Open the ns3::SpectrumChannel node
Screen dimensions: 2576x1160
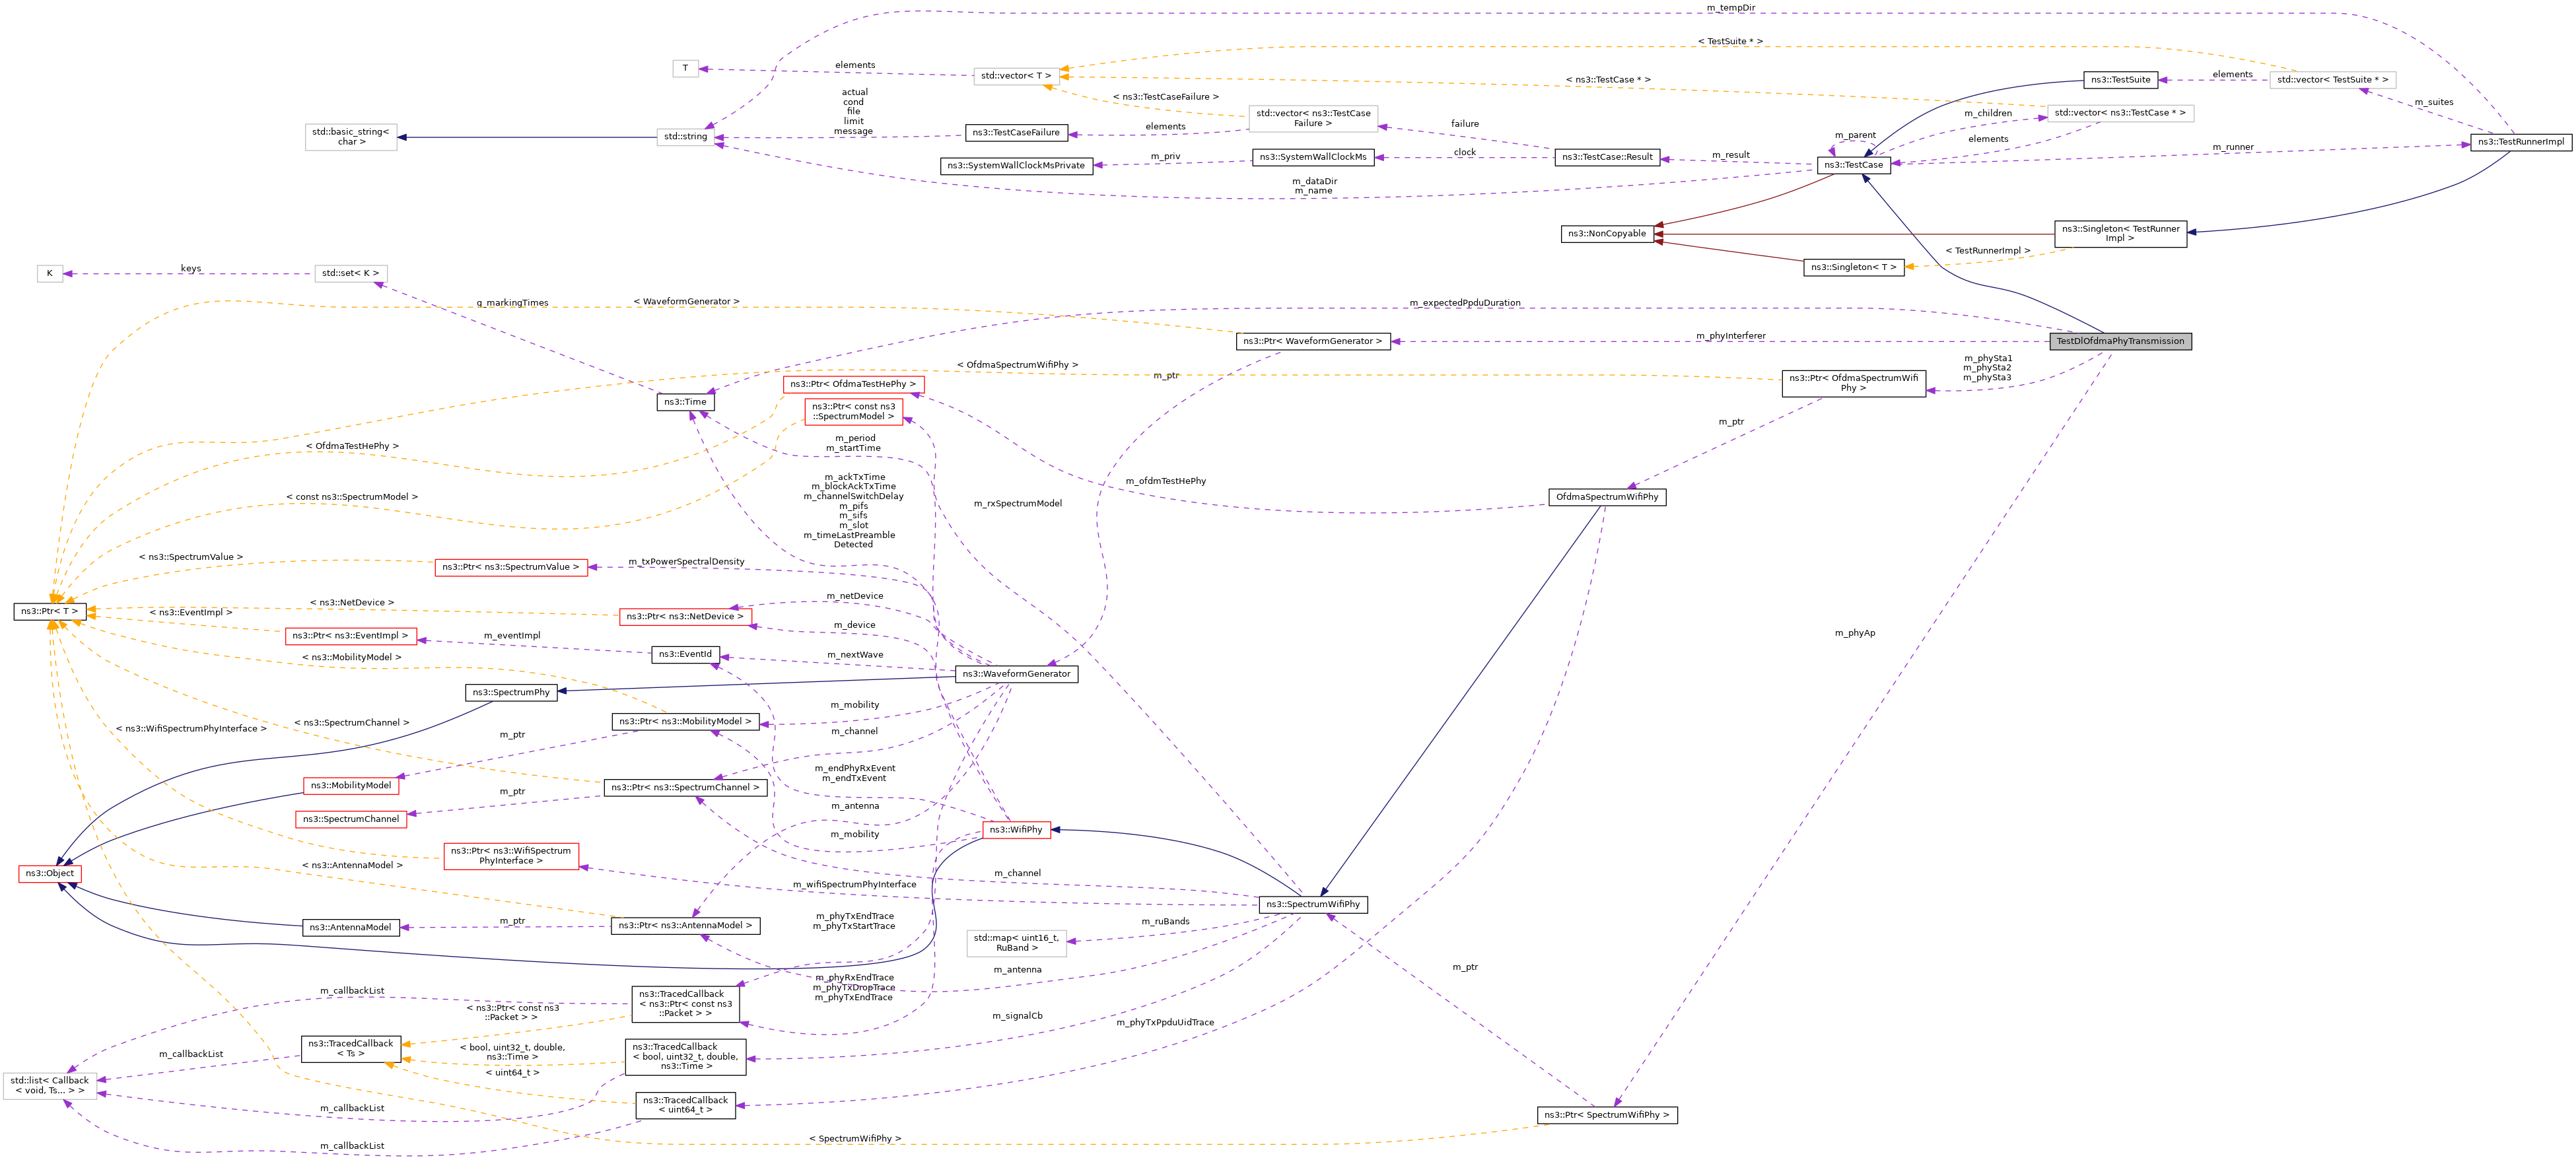(x=351, y=819)
